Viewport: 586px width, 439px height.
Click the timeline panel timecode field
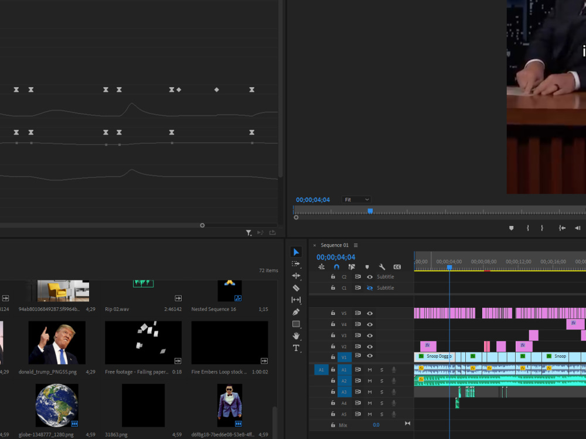336,257
